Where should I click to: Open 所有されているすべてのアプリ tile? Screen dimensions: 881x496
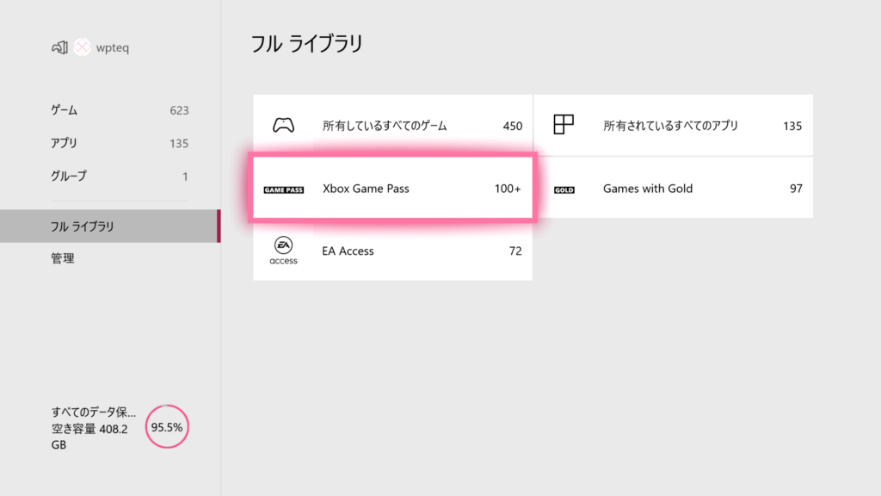coord(673,125)
